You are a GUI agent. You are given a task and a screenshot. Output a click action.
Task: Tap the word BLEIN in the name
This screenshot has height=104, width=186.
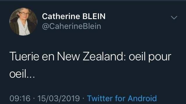[94, 16]
